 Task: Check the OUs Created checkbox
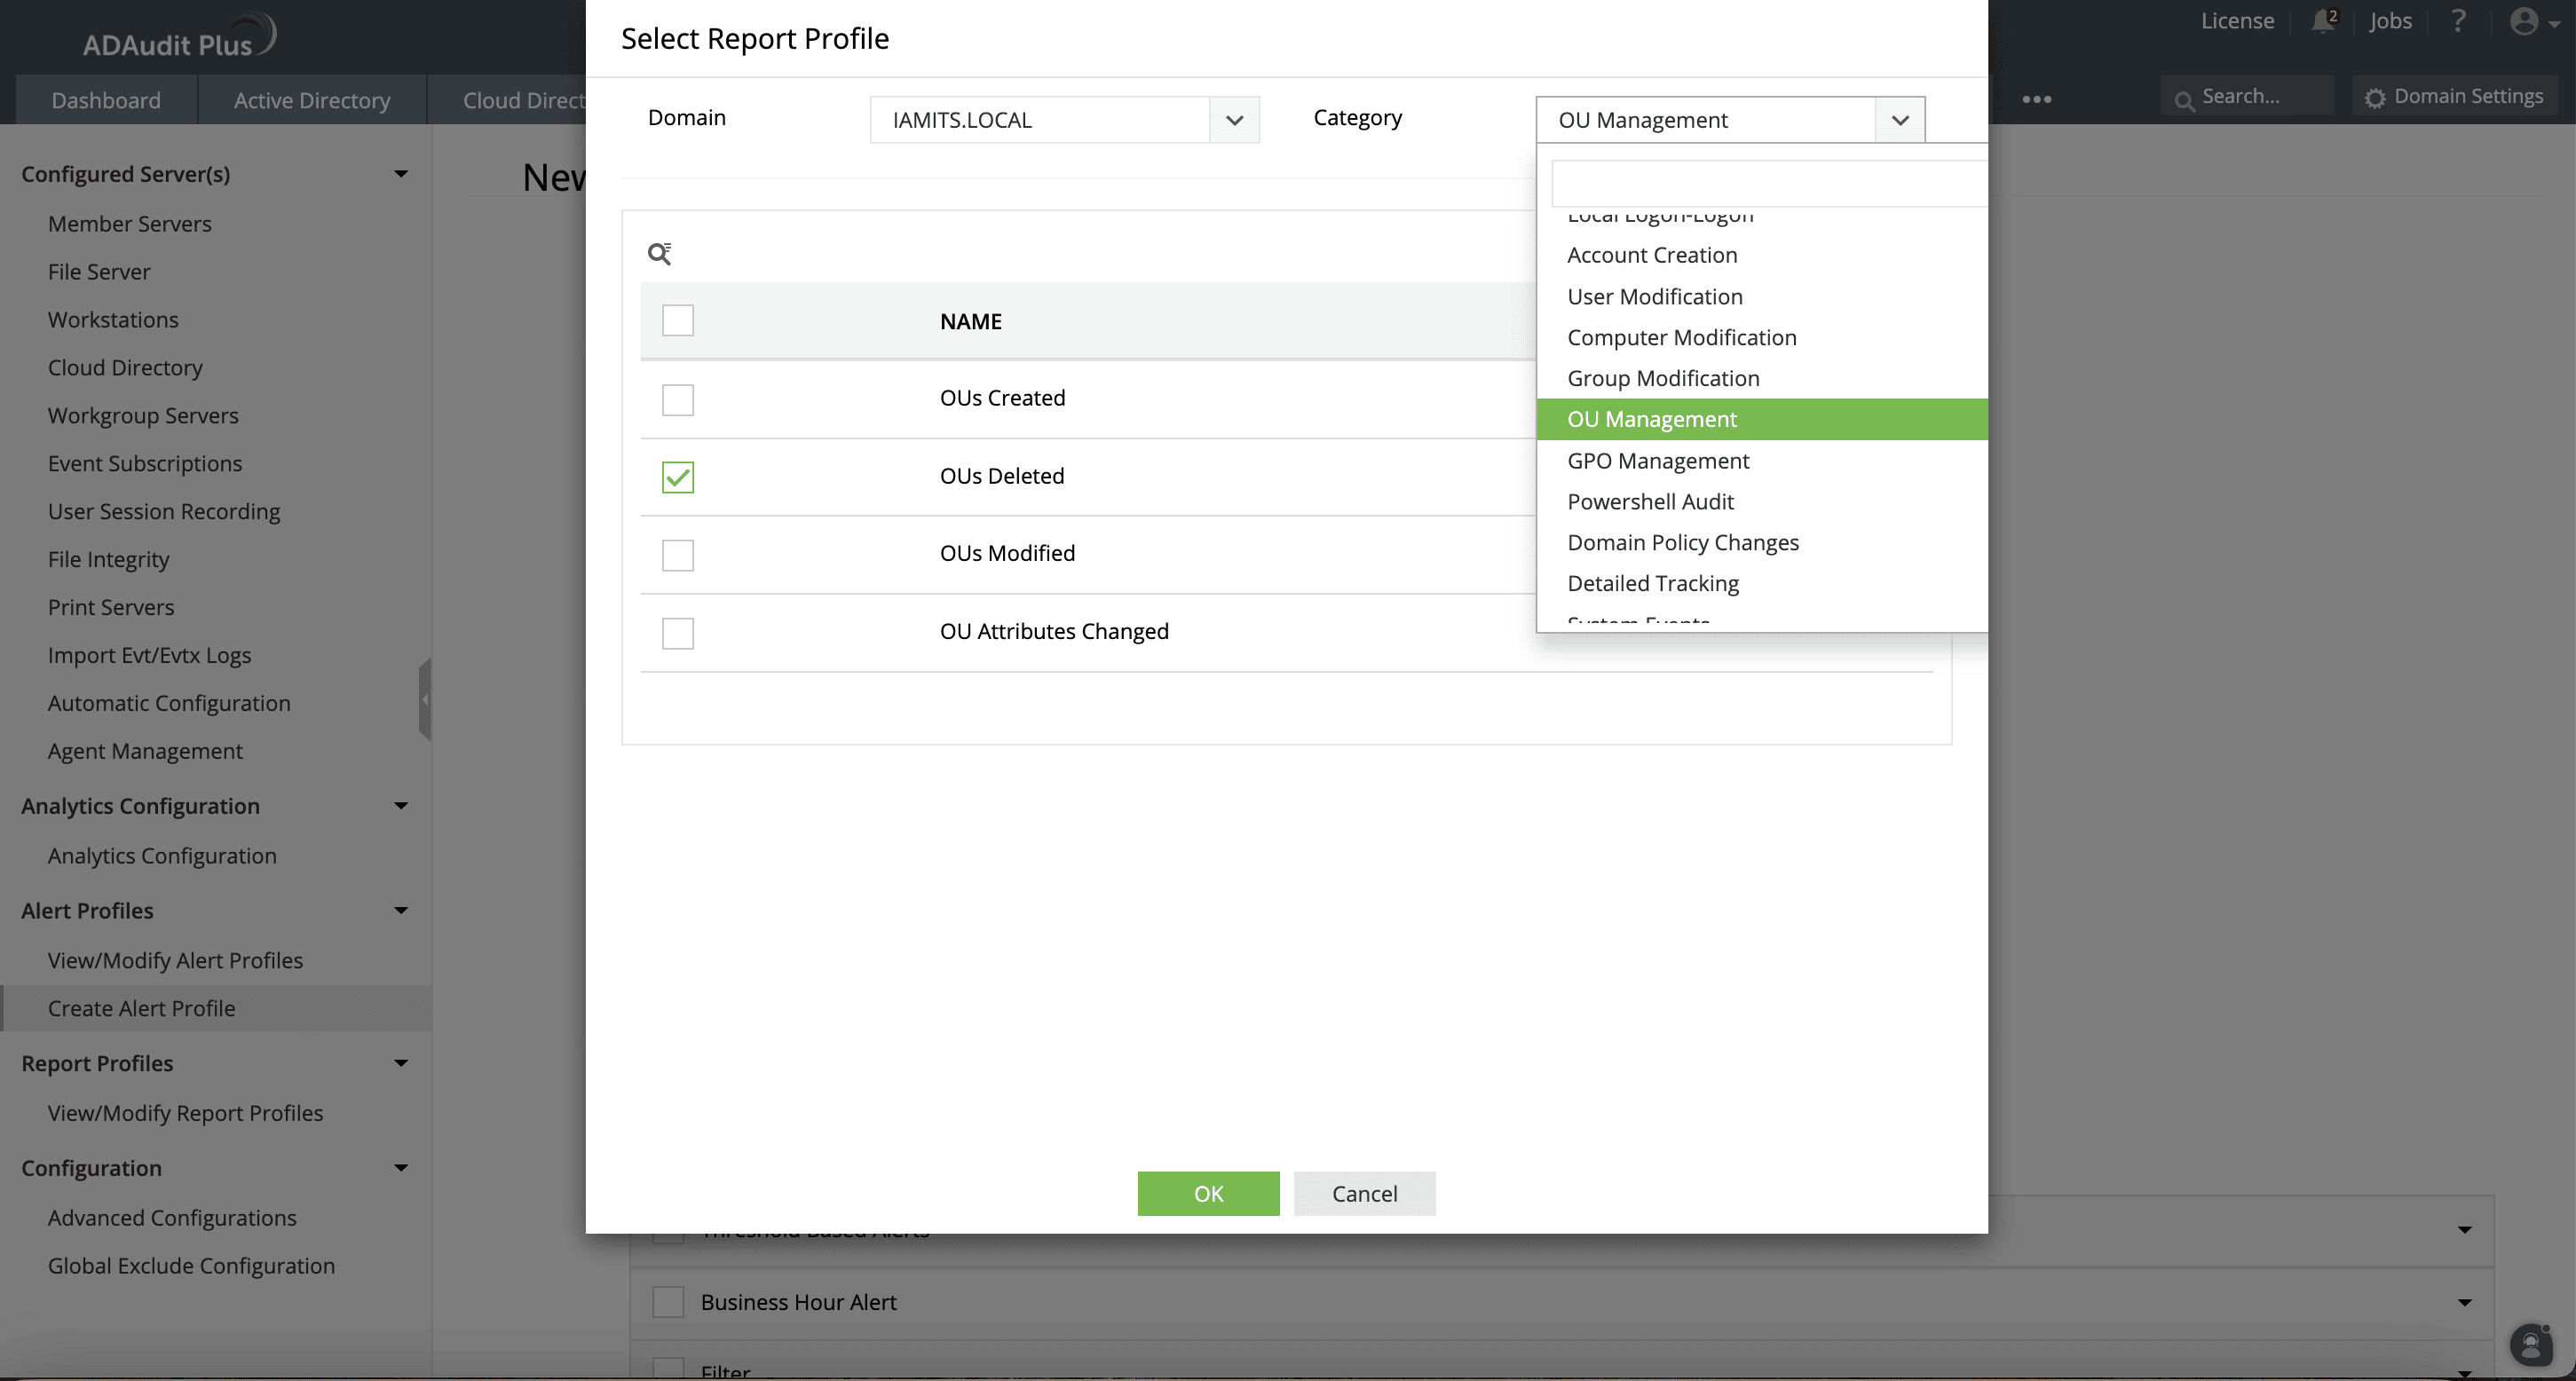[678, 400]
